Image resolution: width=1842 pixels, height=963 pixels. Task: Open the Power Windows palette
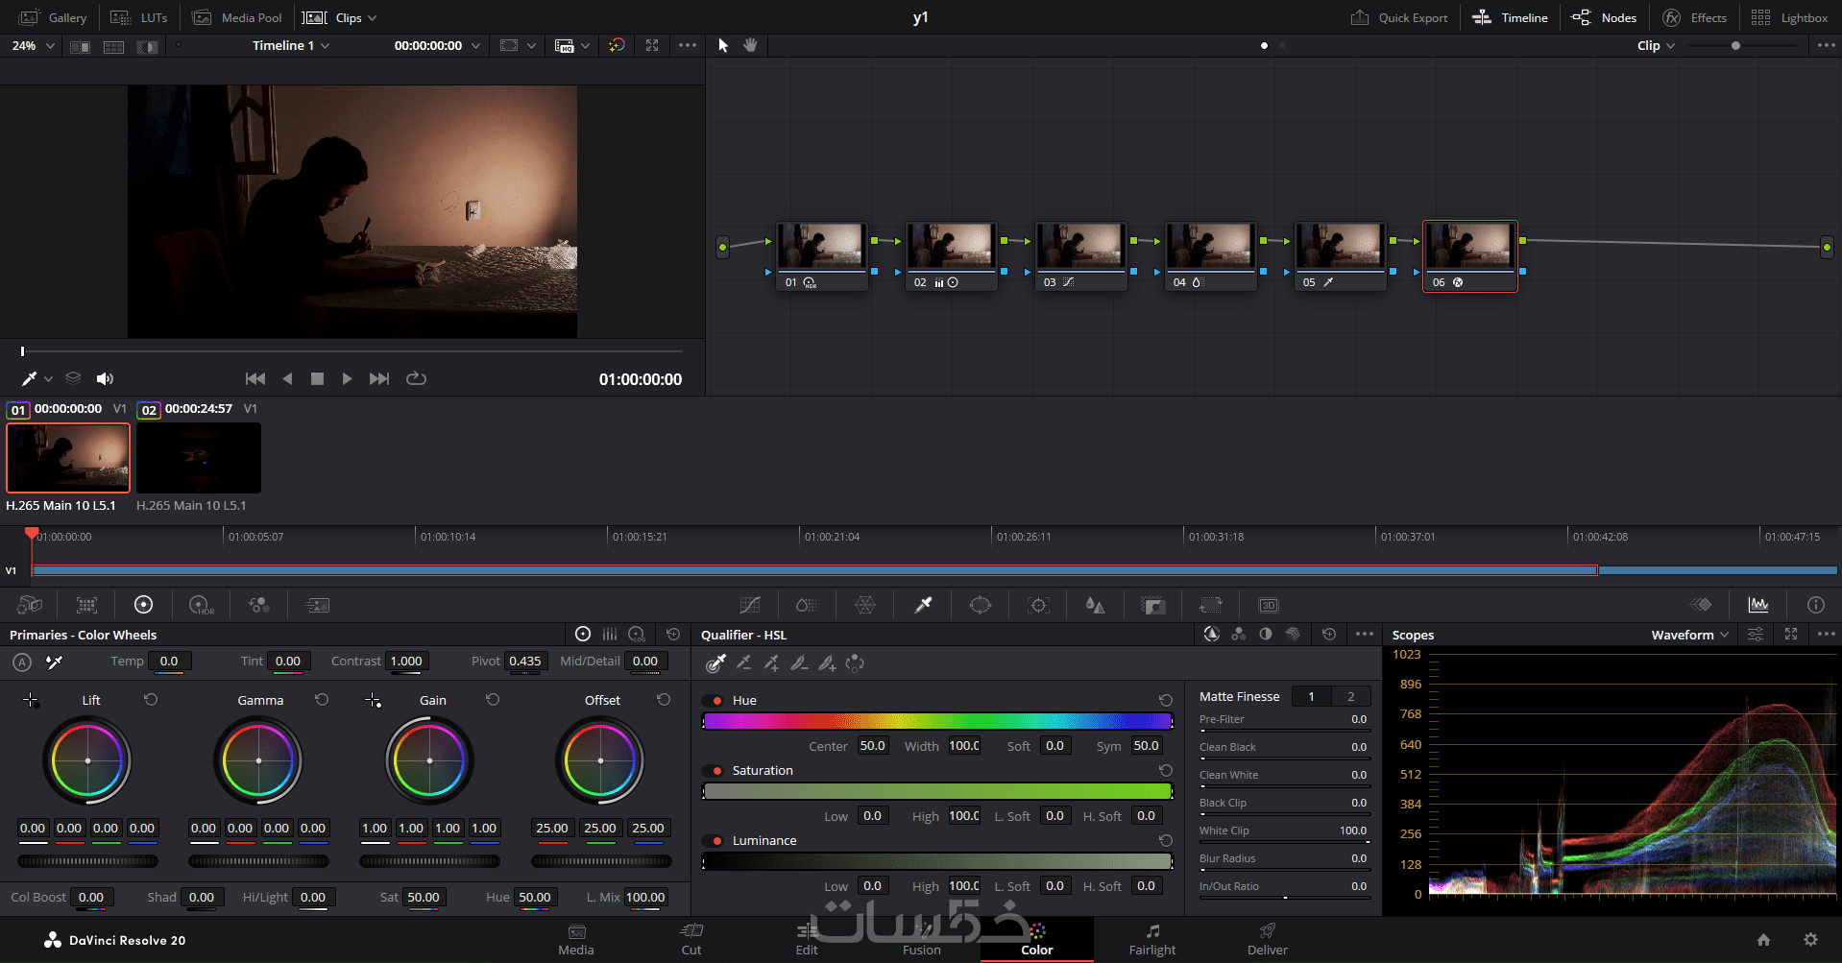click(x=980, y=605)
